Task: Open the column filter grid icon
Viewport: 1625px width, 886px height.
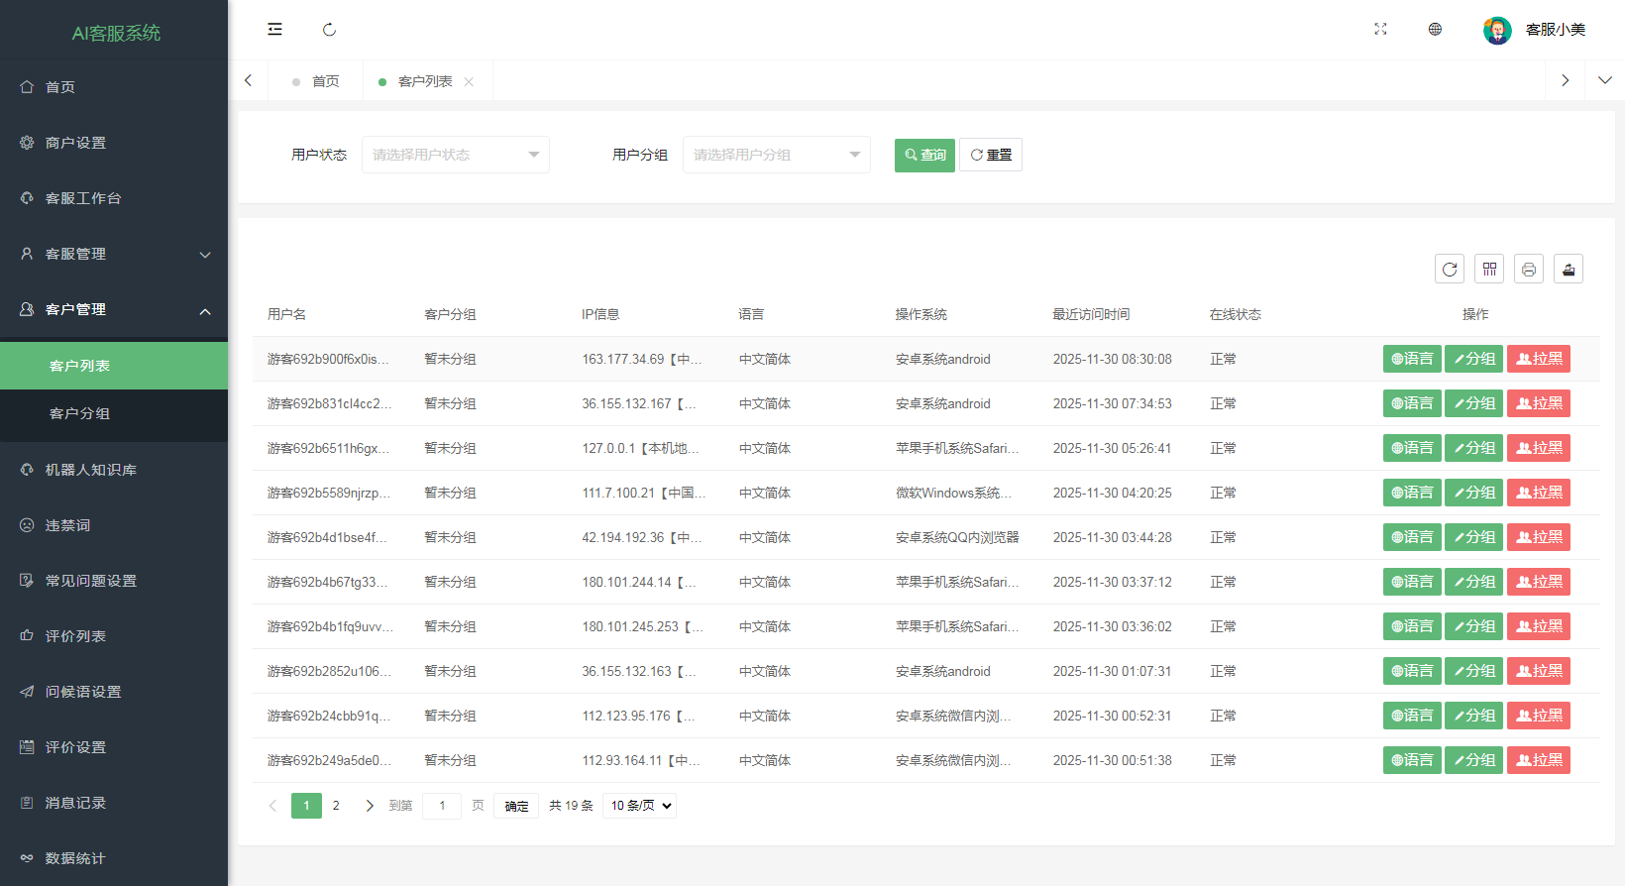Action: 1489,269
